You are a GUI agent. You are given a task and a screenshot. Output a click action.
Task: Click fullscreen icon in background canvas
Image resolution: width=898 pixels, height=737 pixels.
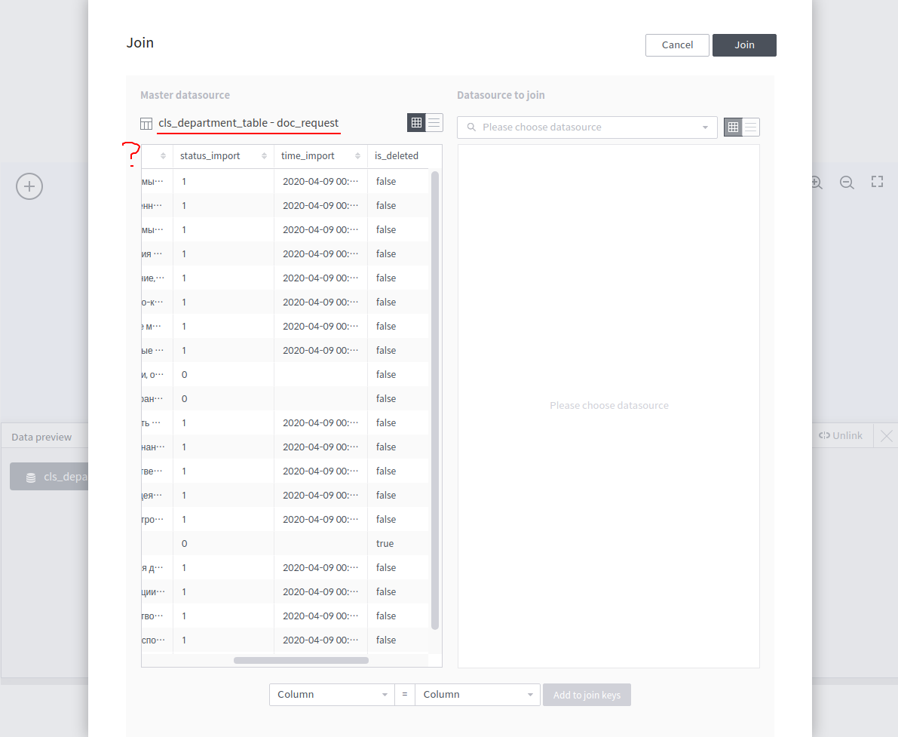click(x=877, y=182)
